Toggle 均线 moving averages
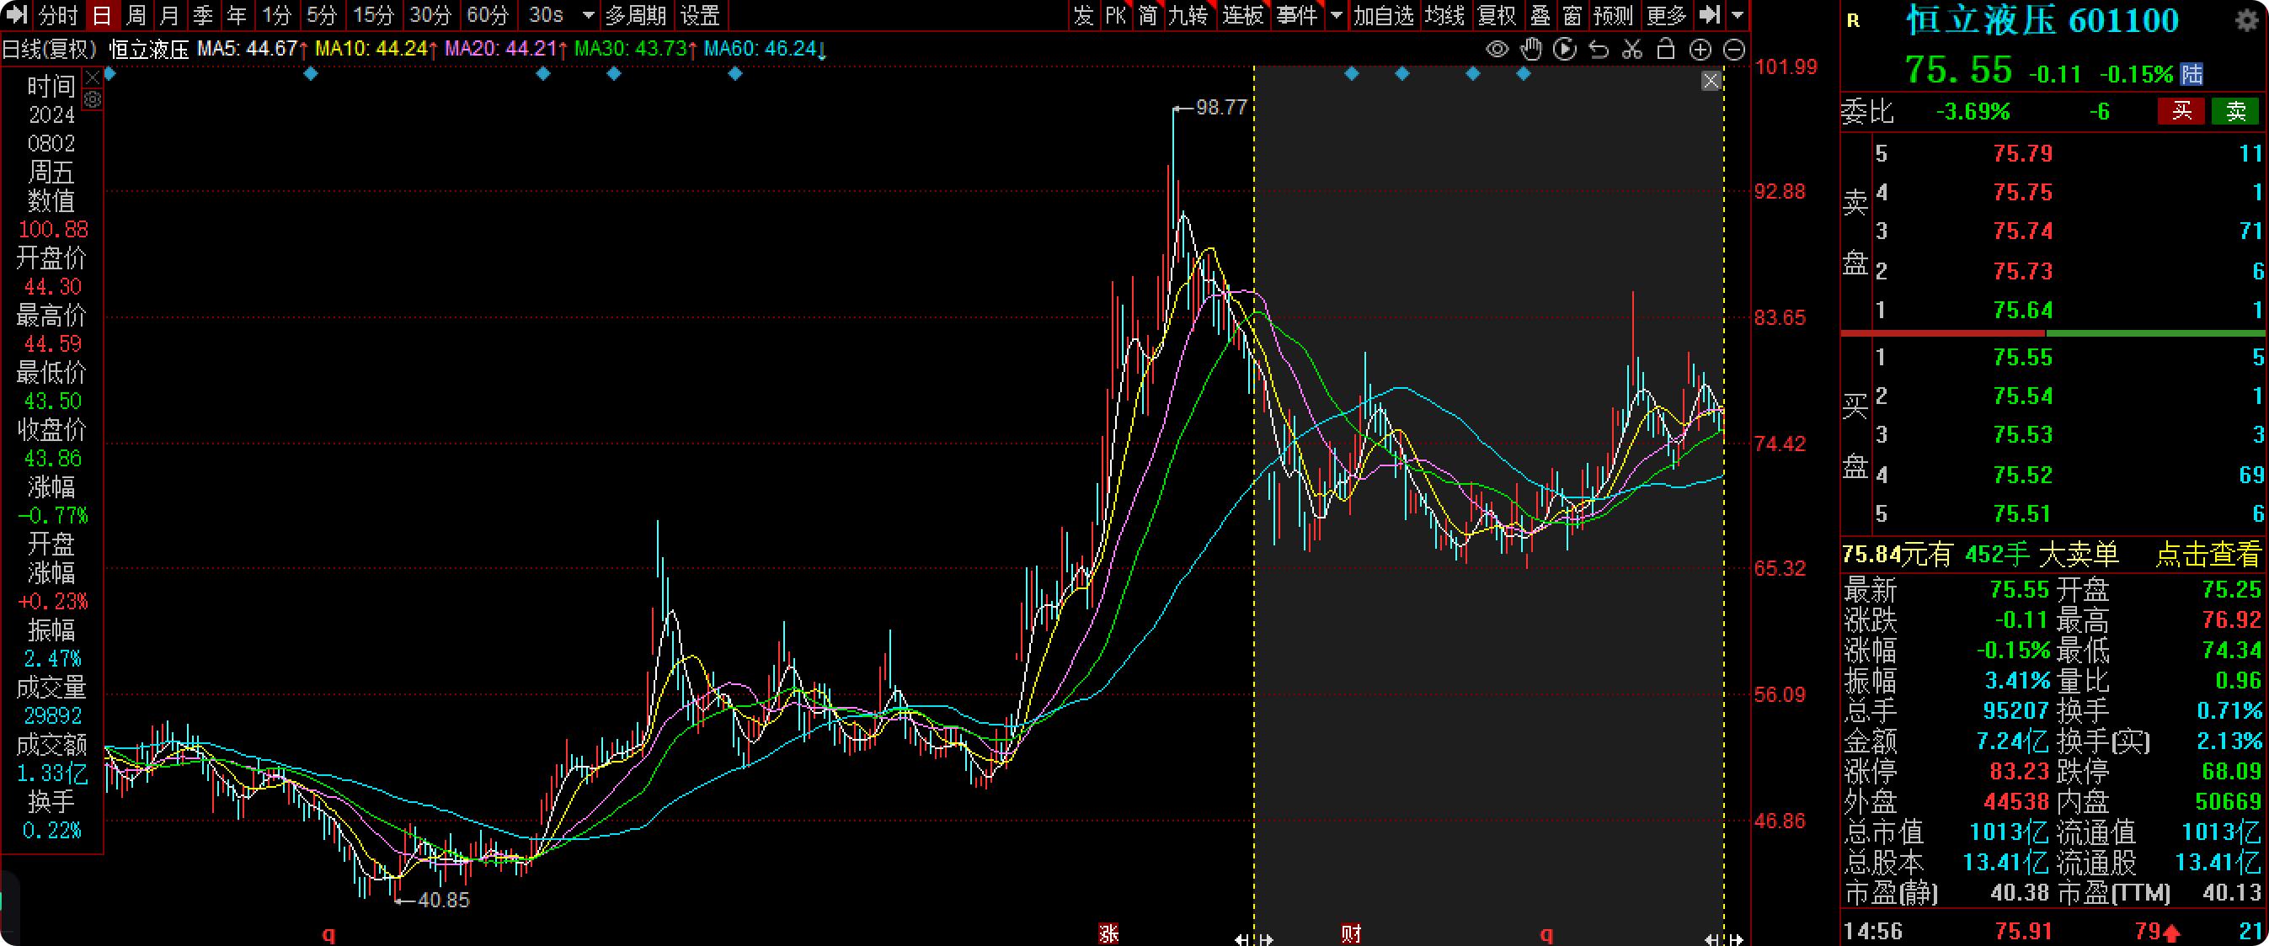The height and width of the screenshot is (946, 2269). click(x=1444, y=15)
